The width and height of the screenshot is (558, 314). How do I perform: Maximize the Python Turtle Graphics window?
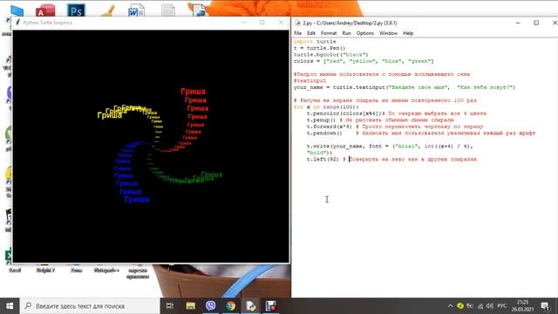(262, 23)
